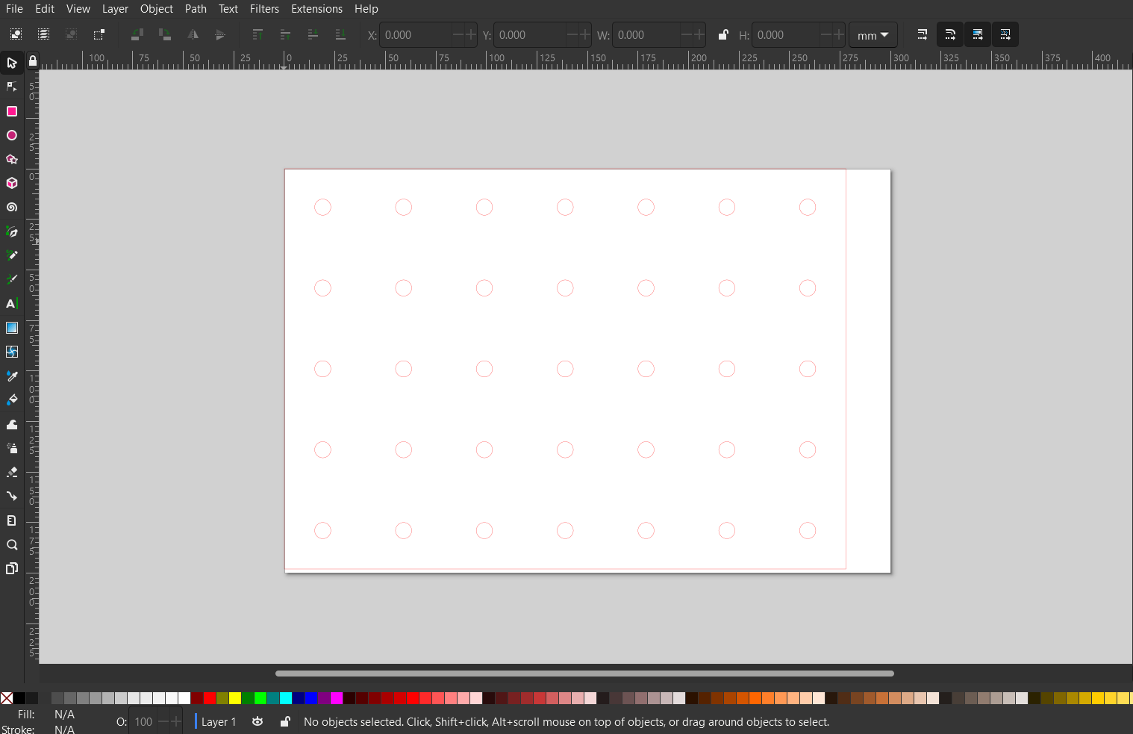Select the Tweak tool
1133x734 pixels.
12,424
